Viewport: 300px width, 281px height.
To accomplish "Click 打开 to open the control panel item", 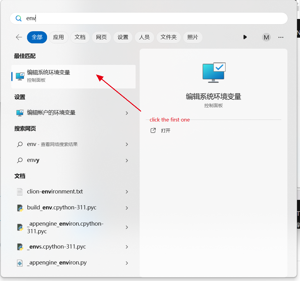I will click(166, 130).
